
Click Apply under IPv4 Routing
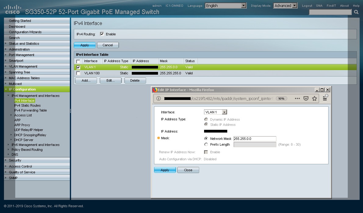click(x=84, y=45)
